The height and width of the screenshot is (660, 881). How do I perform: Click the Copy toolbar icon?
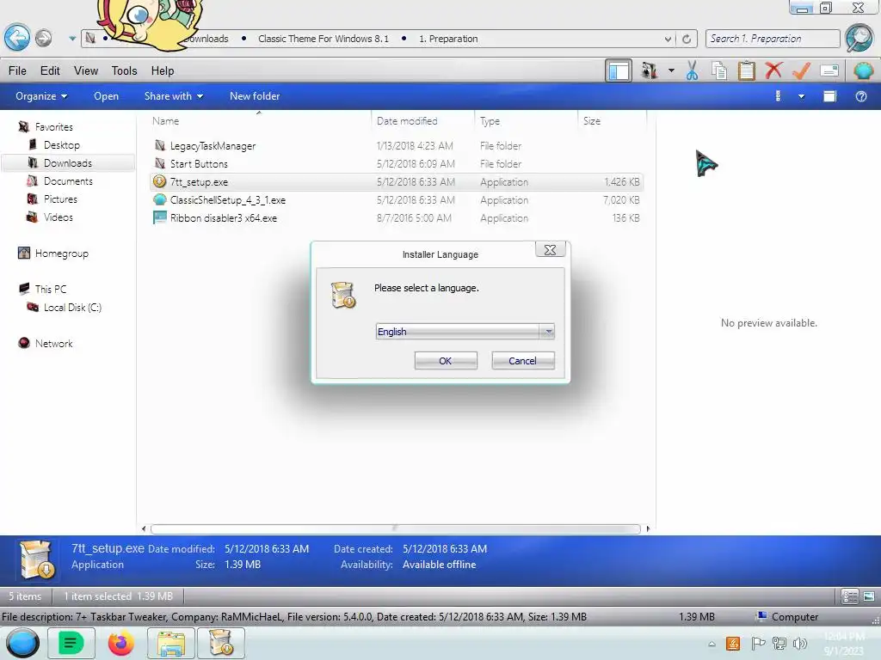tap(719, 70)
